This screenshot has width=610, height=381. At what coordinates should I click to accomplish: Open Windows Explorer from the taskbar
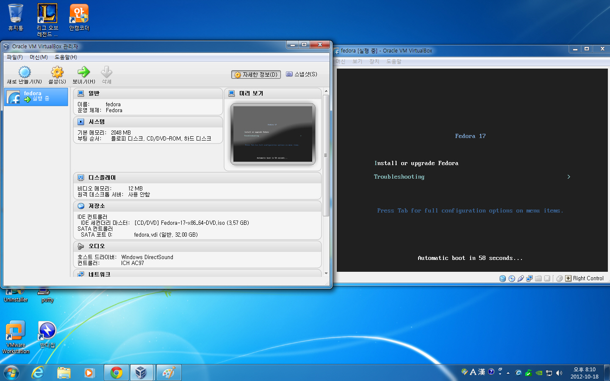coord(64,373)
